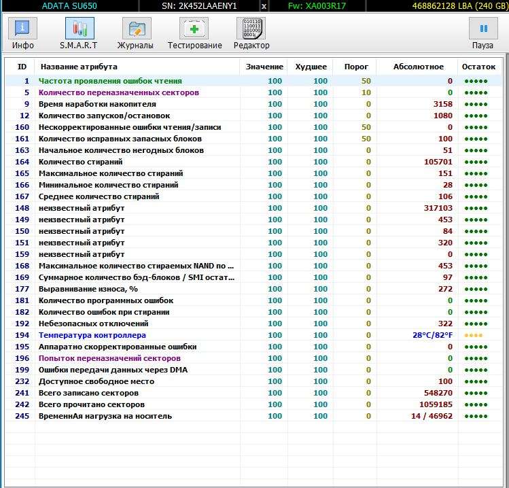The height and width of the screenshot is (488, 509).
Task: Select row Максимальное количество стираний
Action: point(253,173)
